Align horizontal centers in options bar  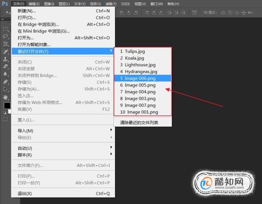(129, 13)
